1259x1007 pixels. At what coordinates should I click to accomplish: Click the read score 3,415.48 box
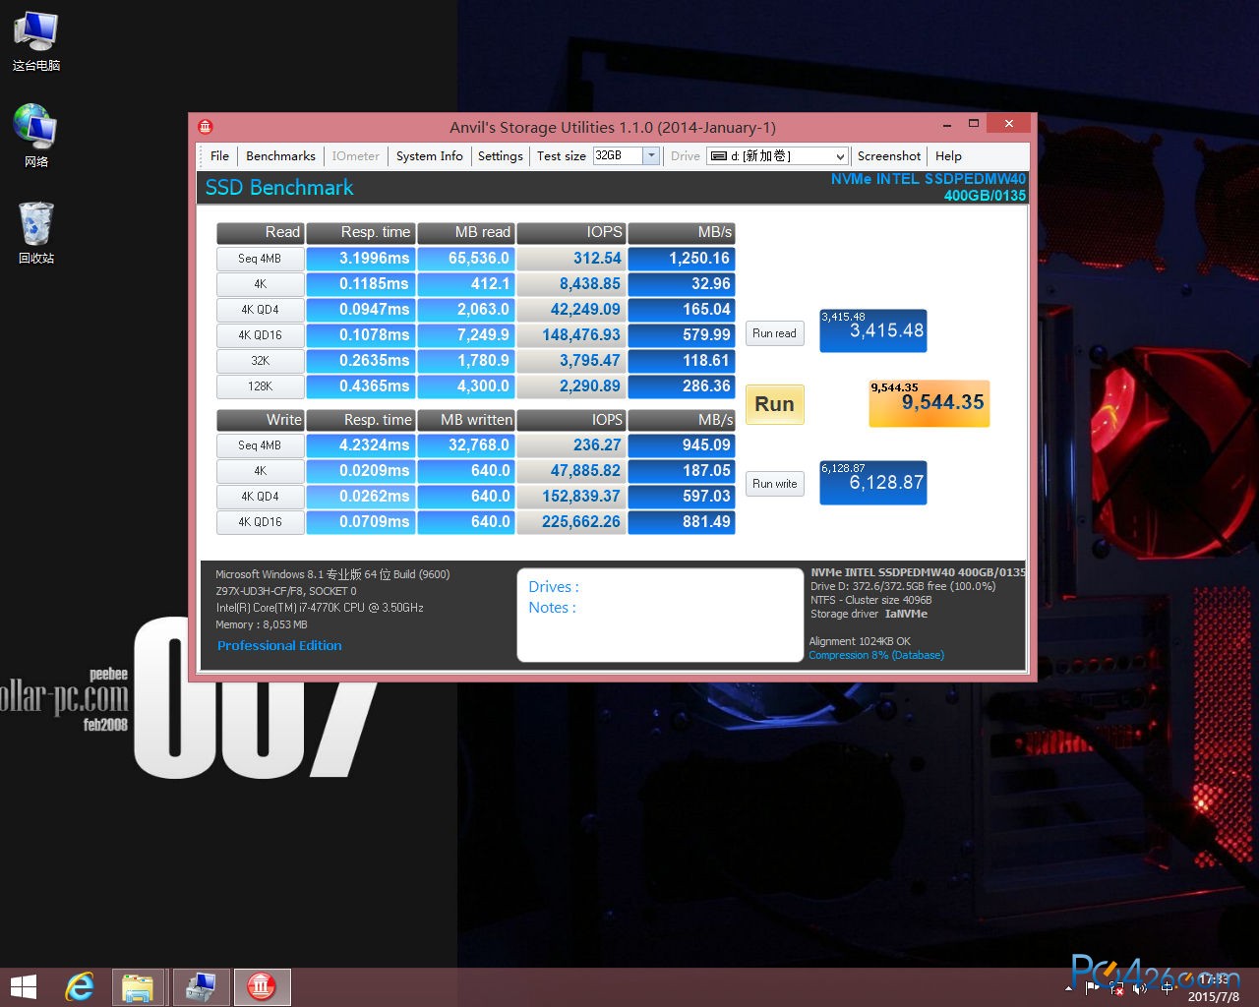tap(873, 330)
